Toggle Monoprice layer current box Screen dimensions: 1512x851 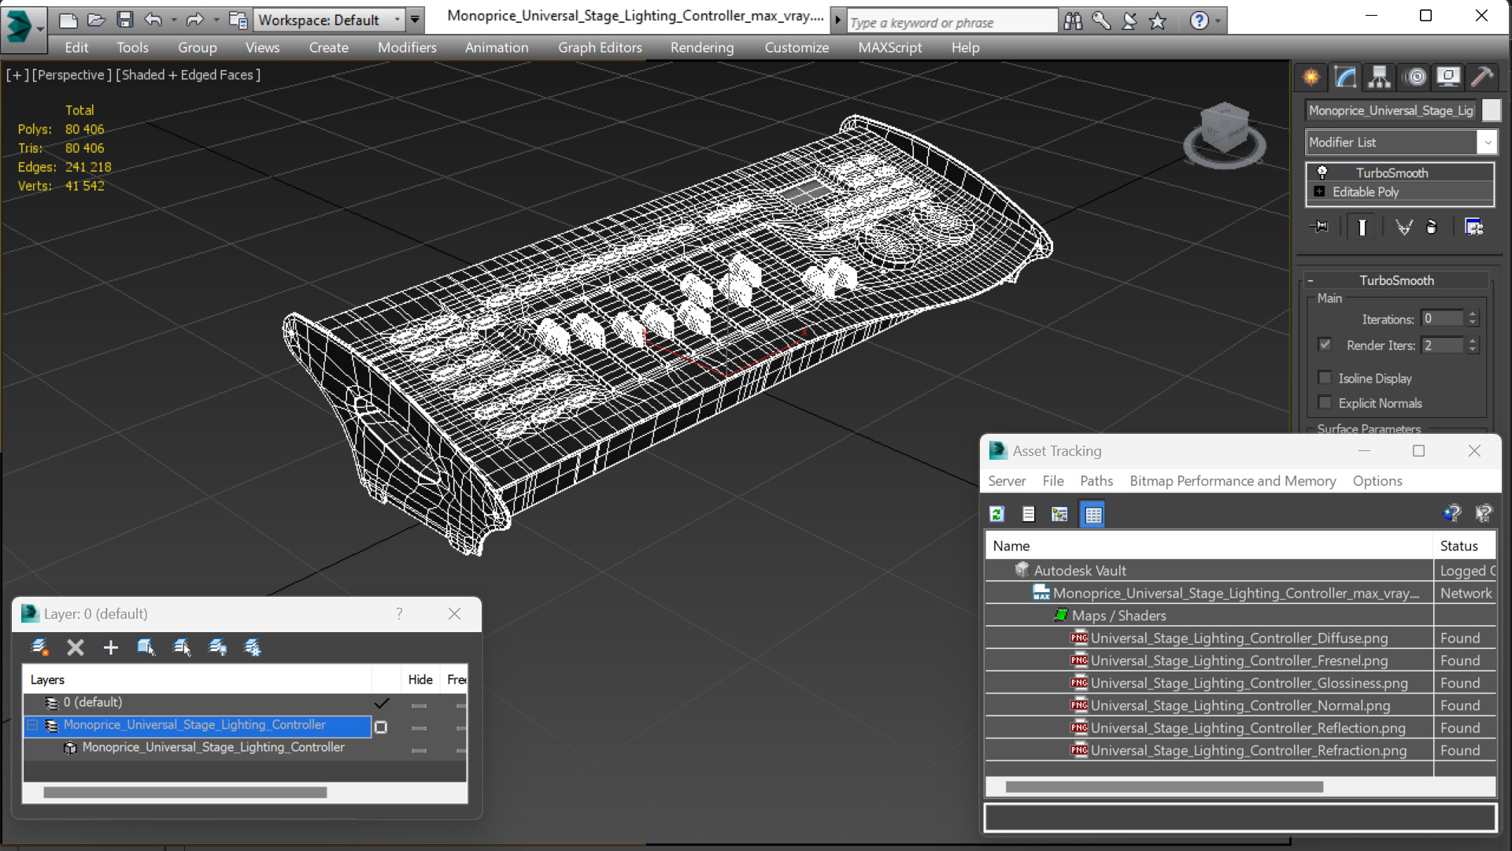pyautogui.click(x=381, y=727)
